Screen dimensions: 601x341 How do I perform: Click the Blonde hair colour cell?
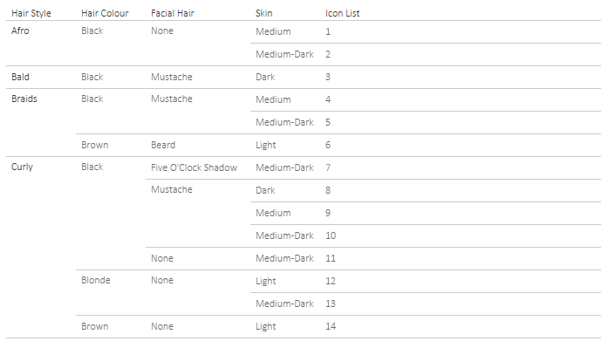(x=96, y=281)
